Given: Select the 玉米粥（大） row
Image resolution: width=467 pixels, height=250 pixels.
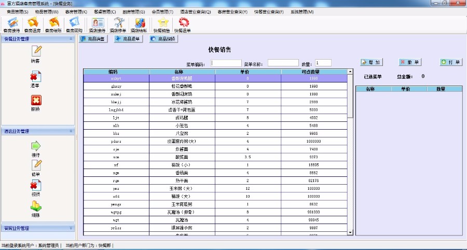Looking at the screenshot, I should click(x=215, y=189).
